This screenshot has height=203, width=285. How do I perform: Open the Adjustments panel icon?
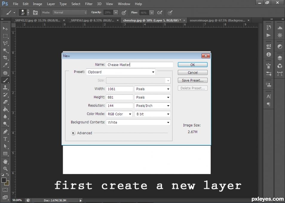280,47
